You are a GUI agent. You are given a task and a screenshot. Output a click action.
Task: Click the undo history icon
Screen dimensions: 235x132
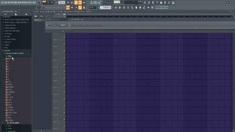coord(145,3)
